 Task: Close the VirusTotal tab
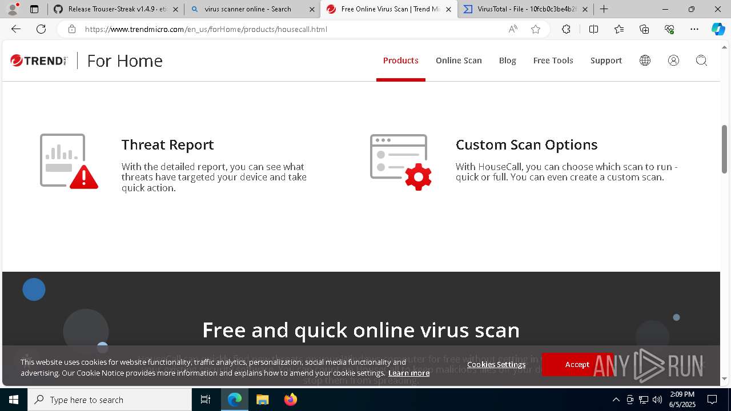click(x=585, y=9)
